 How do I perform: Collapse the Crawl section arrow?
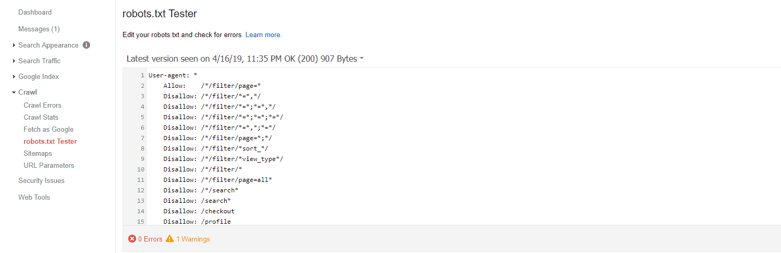pos(14,93)
